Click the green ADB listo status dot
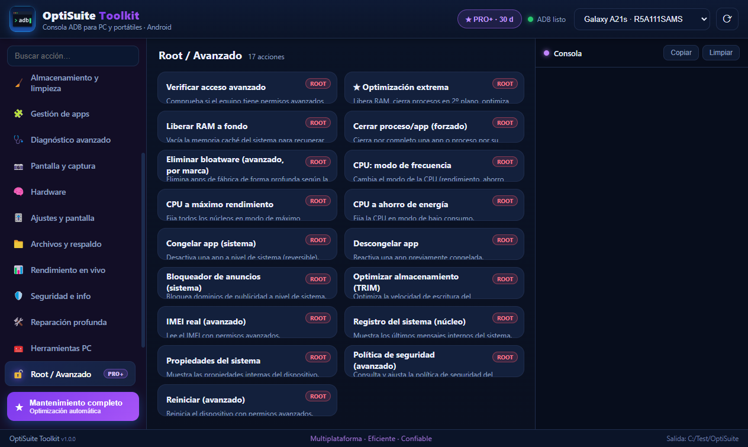This screenshot has height=447, width=748. pos(530,19)
